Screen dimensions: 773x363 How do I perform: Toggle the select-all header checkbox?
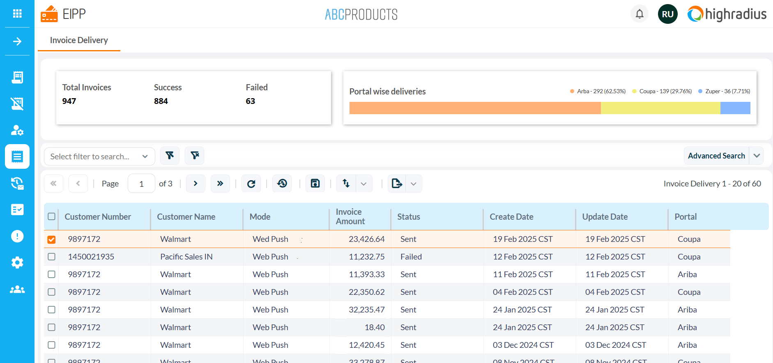pos(51,216)
